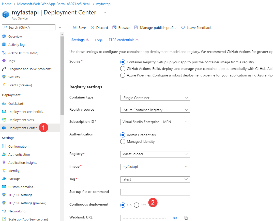The width and height of the screenshot is (273, 221).
Task: Click the Quickstart cloud icon
Action: point(4,104)
